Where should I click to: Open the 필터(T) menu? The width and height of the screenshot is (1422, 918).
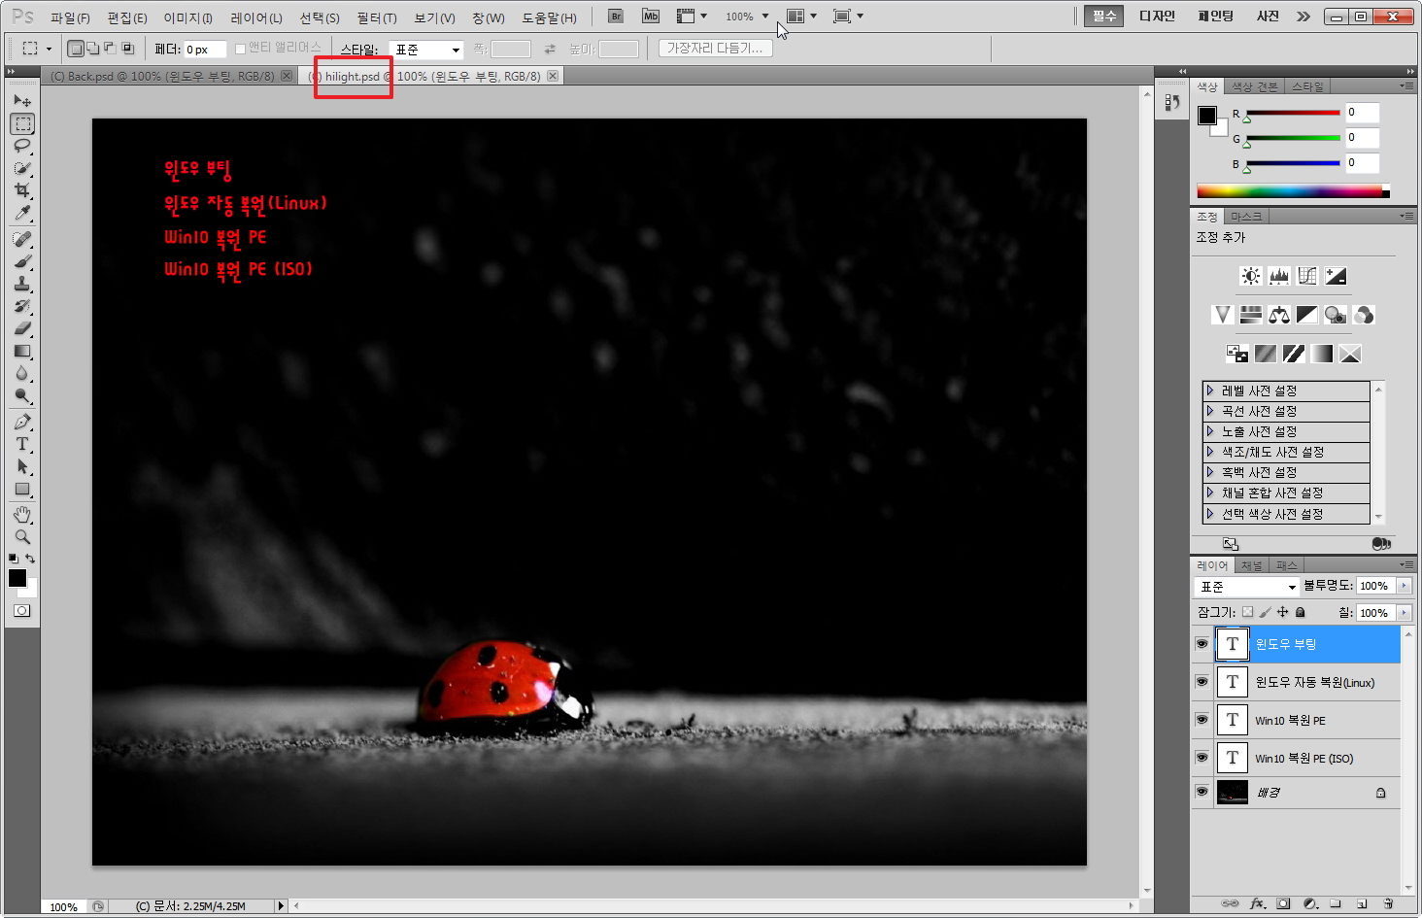coord(377,17)
